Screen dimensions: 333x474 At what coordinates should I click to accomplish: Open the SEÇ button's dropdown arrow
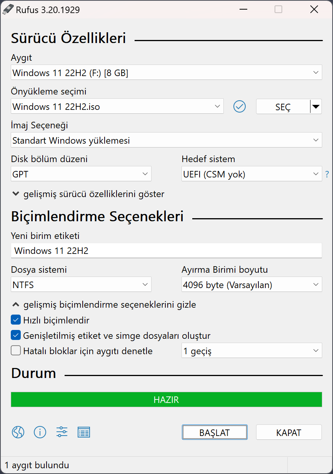316,106
